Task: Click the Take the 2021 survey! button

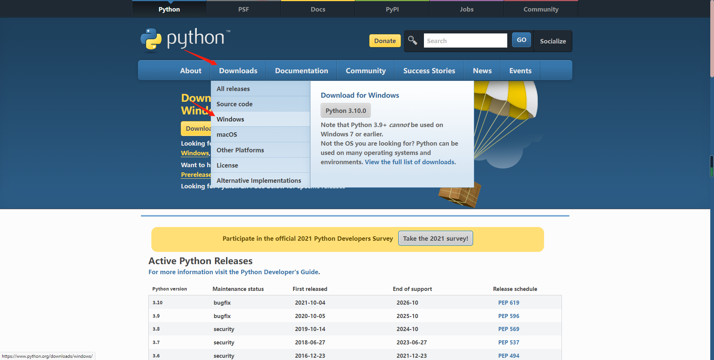Action: tap(435, 239)
